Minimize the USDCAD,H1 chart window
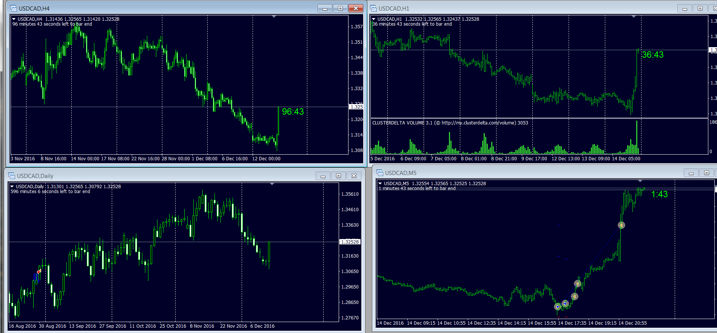 point(685,8)
